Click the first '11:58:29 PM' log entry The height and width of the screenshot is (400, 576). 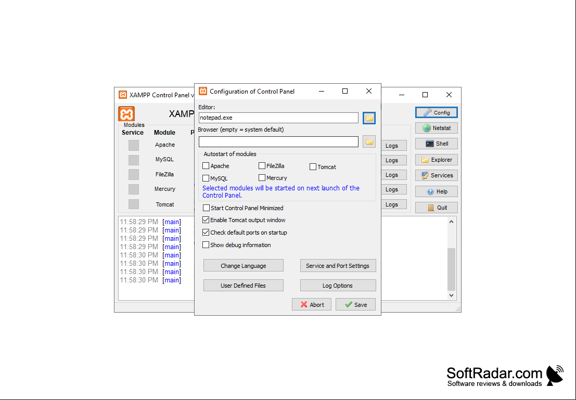[x=139, y=222]
